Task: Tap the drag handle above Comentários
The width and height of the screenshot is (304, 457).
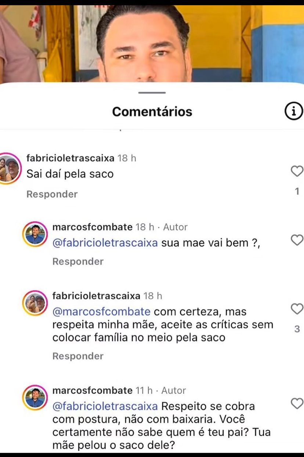Action: [152, 93]
